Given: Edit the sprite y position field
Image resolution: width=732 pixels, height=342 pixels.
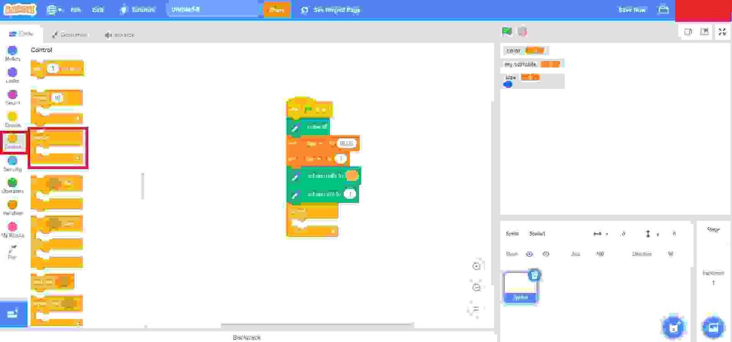Looking at the screenshot, I should pyautogui.click(x=674, y=234).
